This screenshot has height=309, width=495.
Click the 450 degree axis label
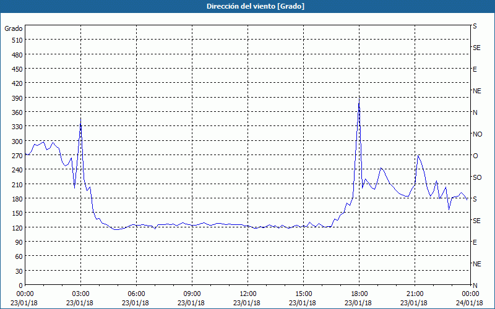tap(18, 69)
